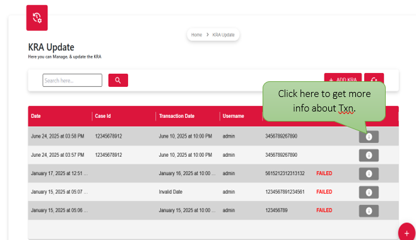Click number 3456789267890 in 03:57 PM row
416x240 pixels.
click(281, 155)
